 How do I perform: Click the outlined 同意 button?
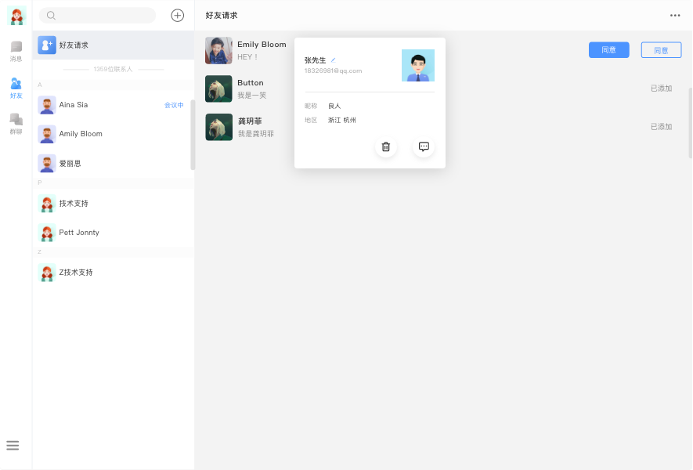click(x=661, y=50)
